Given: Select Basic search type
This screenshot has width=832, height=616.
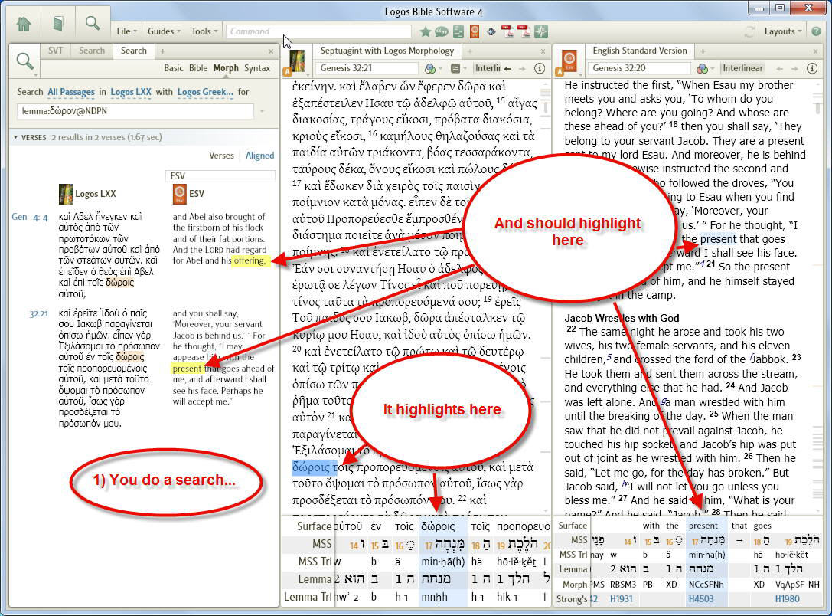Looking at the screenshot, I should click(174, 68).
